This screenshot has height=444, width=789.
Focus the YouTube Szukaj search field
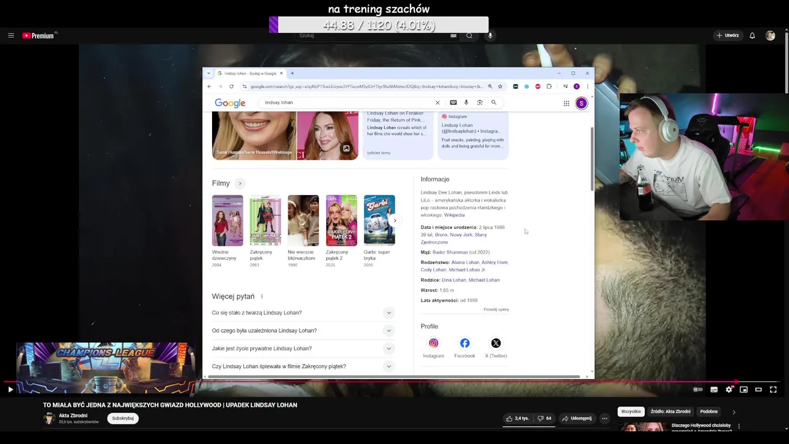(374, 36)
